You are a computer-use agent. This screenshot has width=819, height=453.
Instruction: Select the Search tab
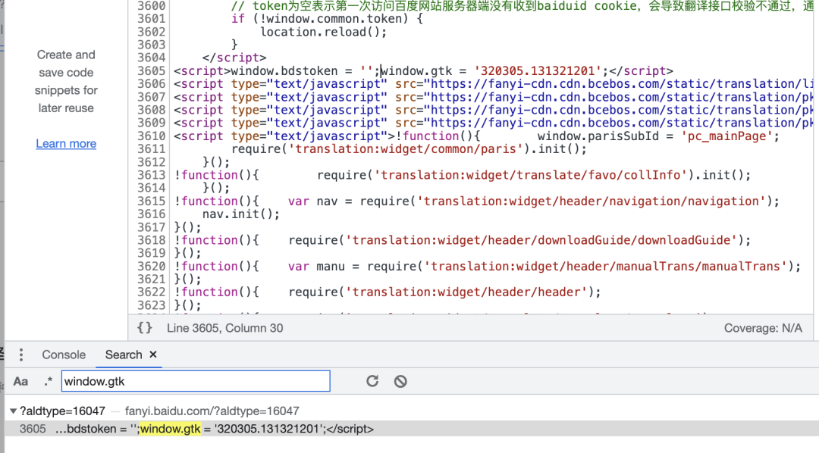pyautogui.click(x=124, y=355)
